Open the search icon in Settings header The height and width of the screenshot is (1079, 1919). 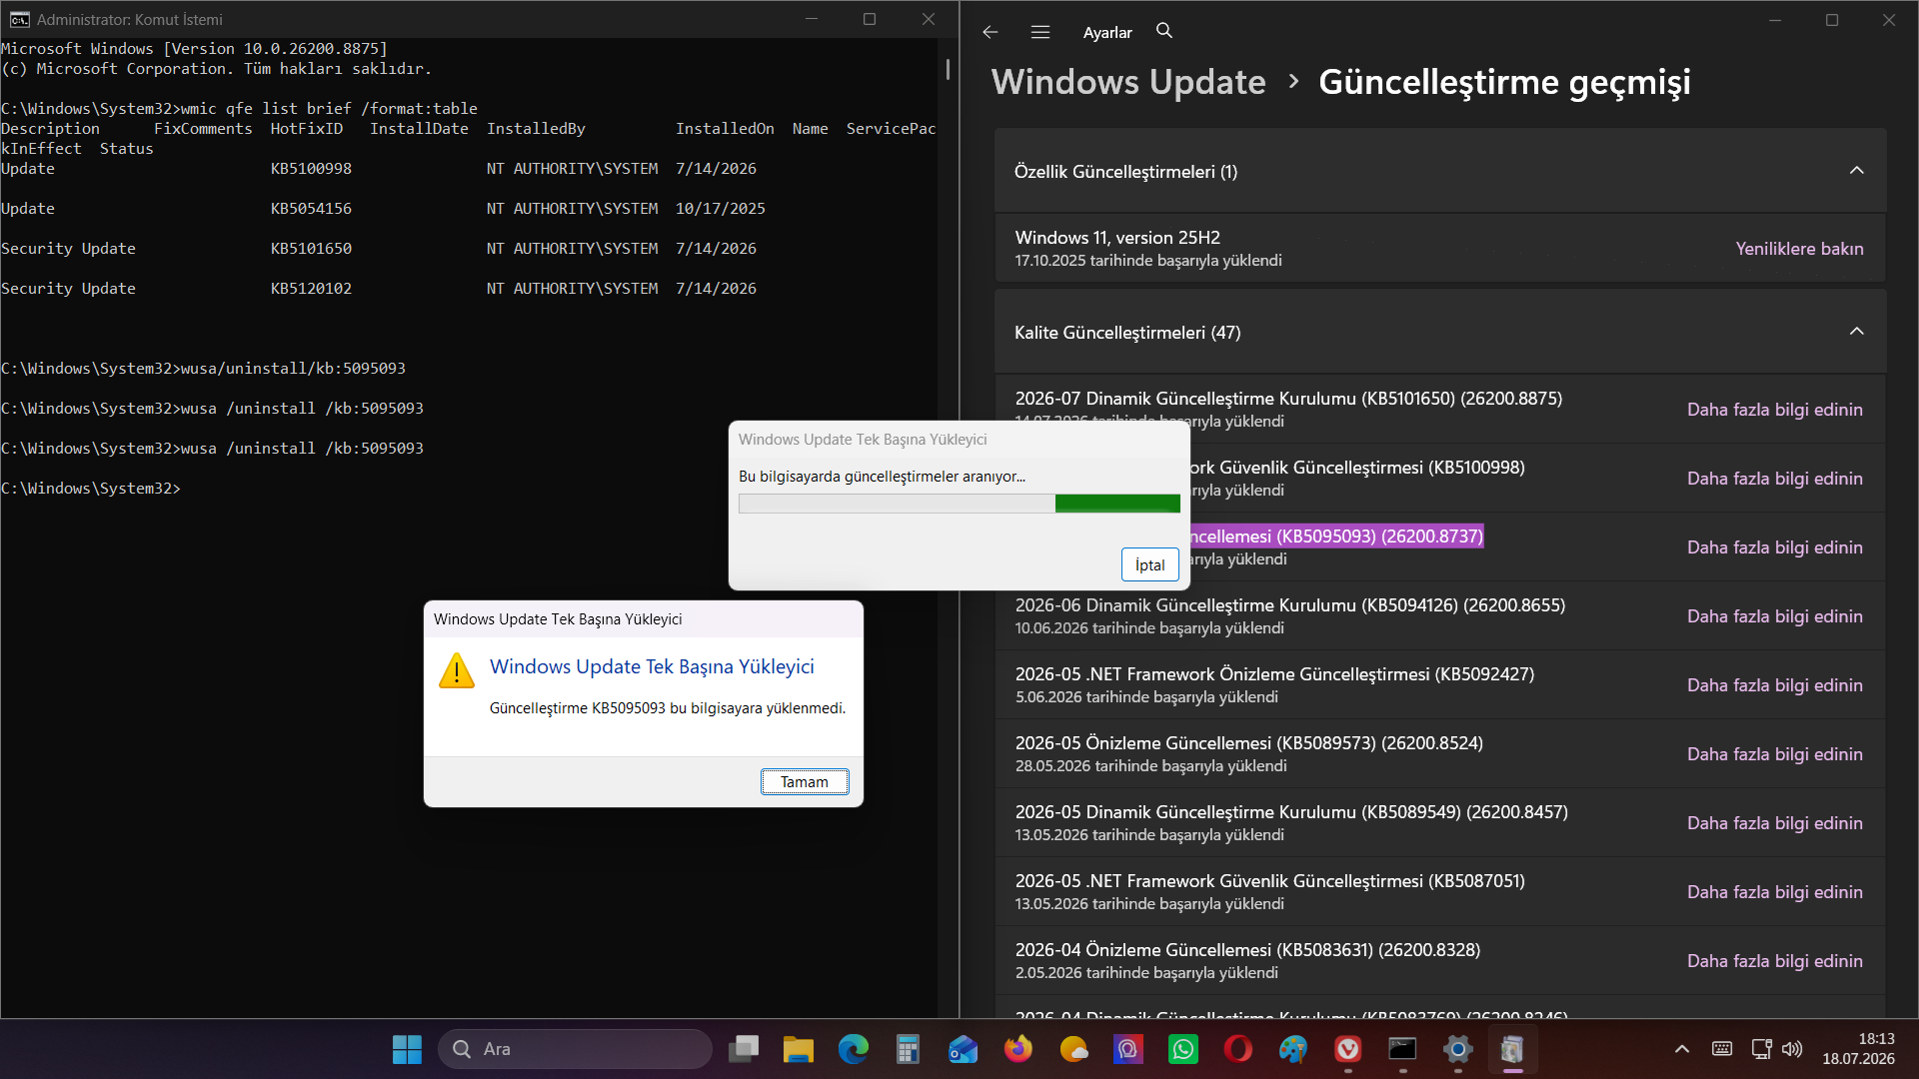tap(1164, 31)
